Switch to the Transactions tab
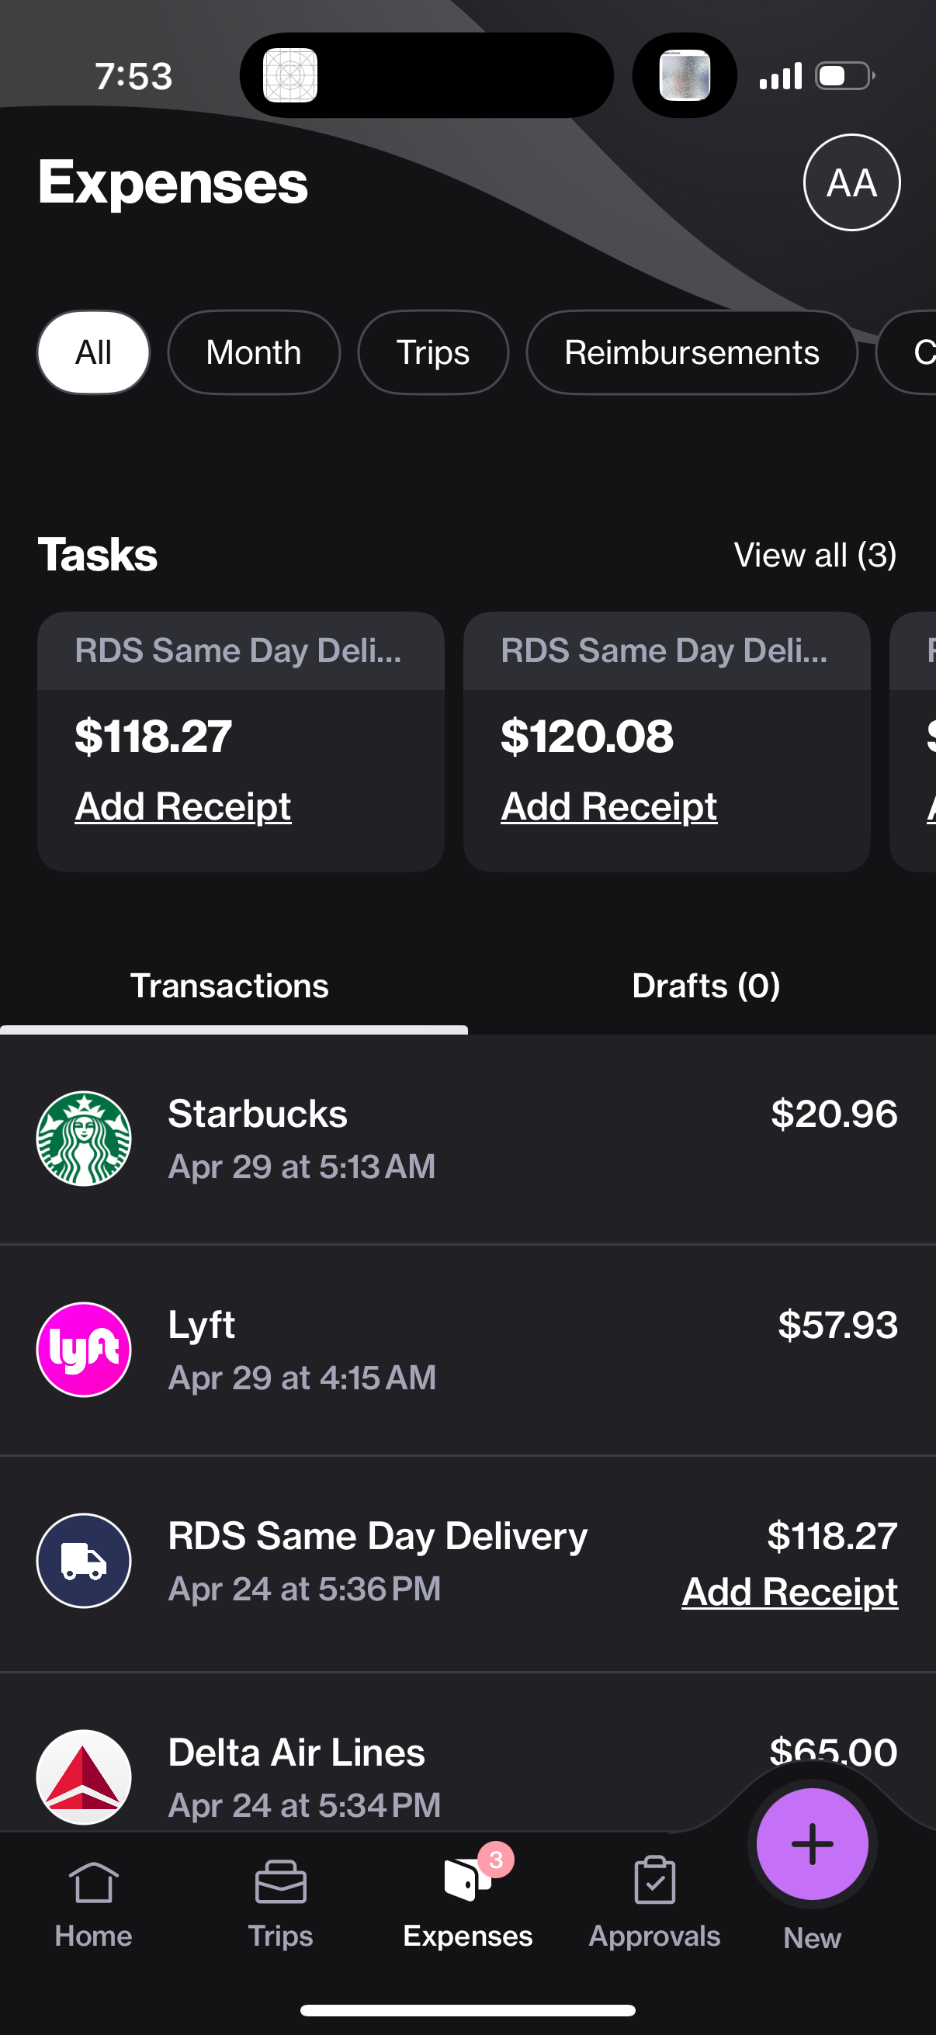Image resolution: width=936 pixels, height=2035 pixels. 229,986
